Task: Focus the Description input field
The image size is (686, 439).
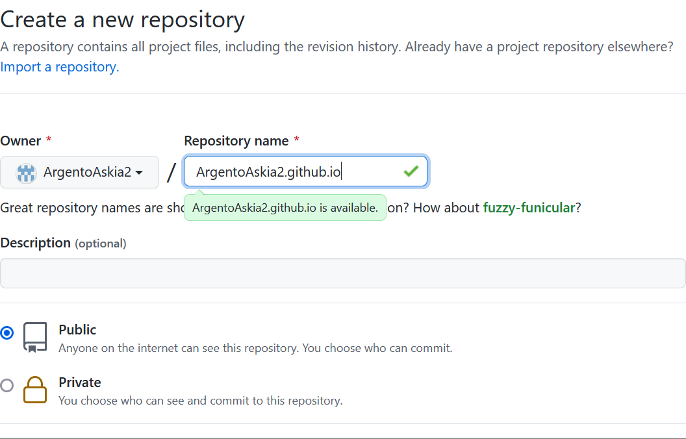Action: (x=343, y=273)
